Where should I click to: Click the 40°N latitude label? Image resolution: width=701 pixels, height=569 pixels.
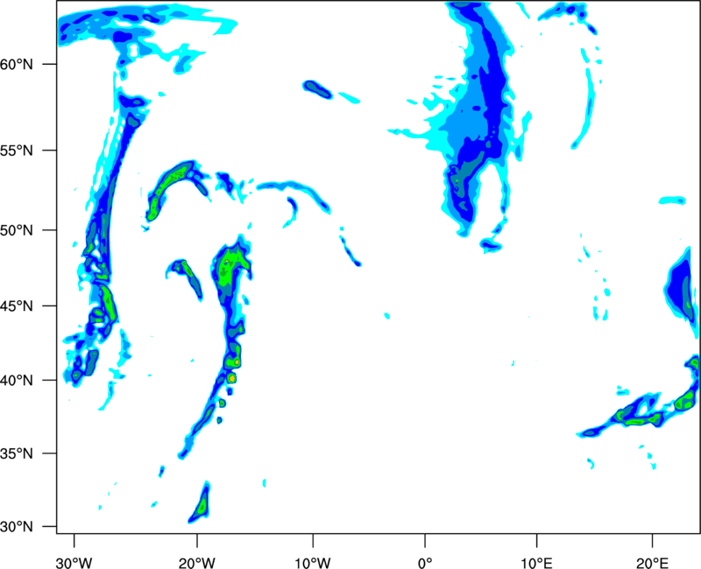coord(17,381)
